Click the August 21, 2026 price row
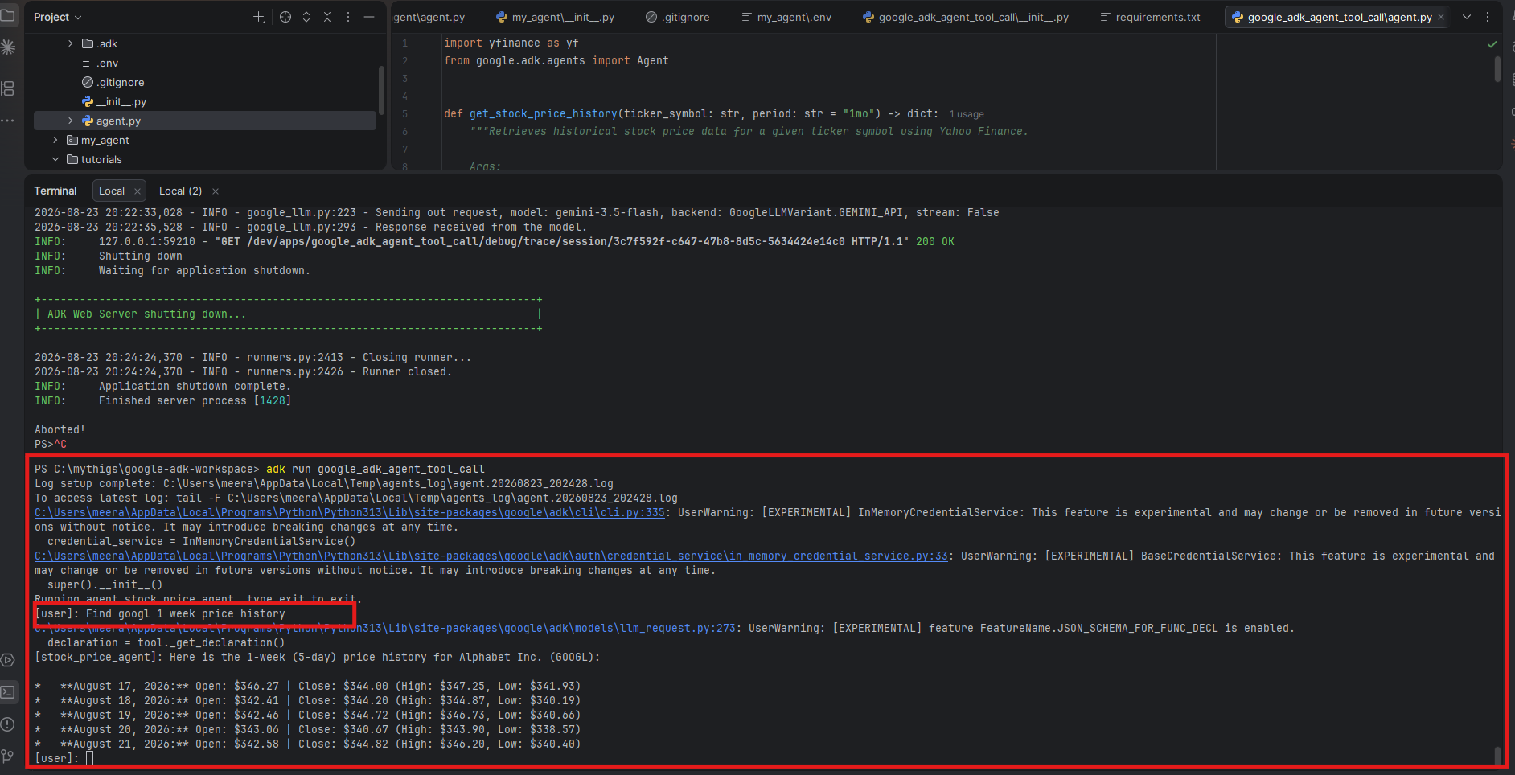Viewport: 1515px width, 775px height. coord(307,744)
